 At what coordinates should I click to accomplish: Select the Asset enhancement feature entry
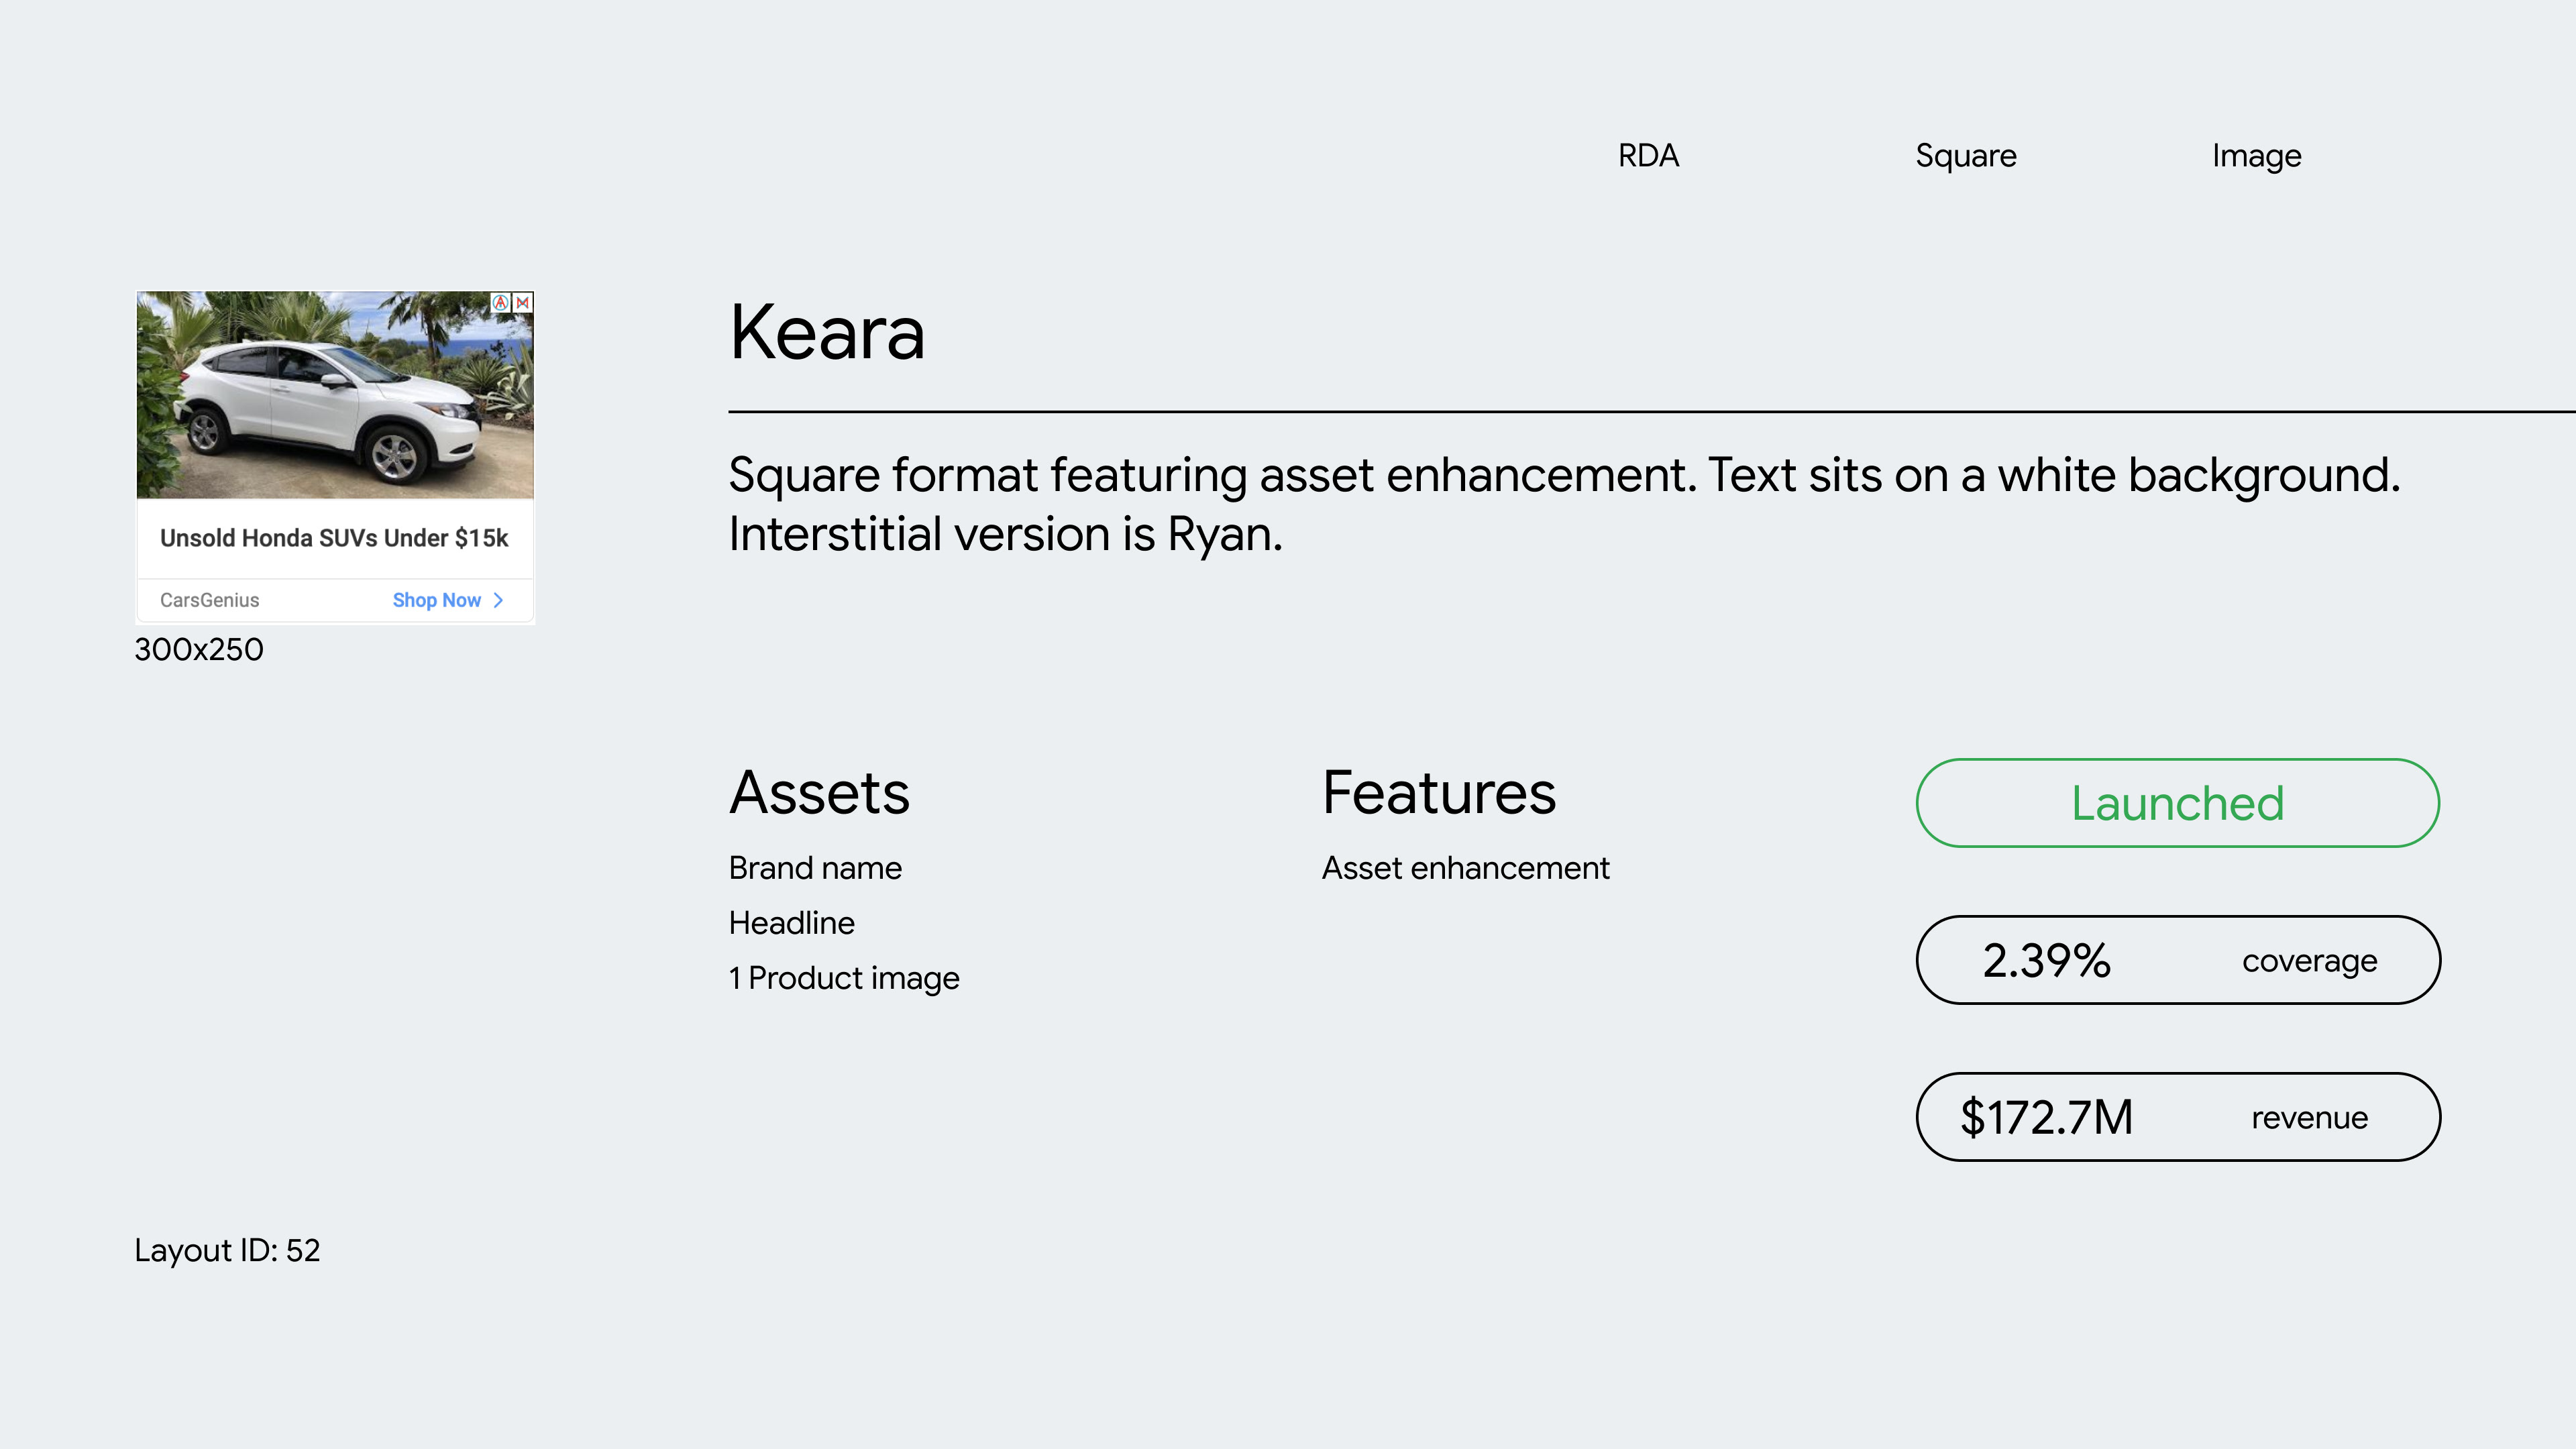pyautogui.click(x=1466, y=868)
